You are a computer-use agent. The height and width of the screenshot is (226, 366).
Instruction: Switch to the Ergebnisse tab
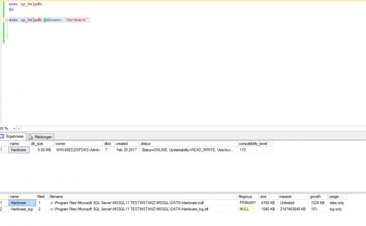pos(14,137)
